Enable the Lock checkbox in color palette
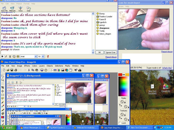Image resolution: width=174 pixels, height=130 pixels. pyautogui.click(x=120, y=123)
